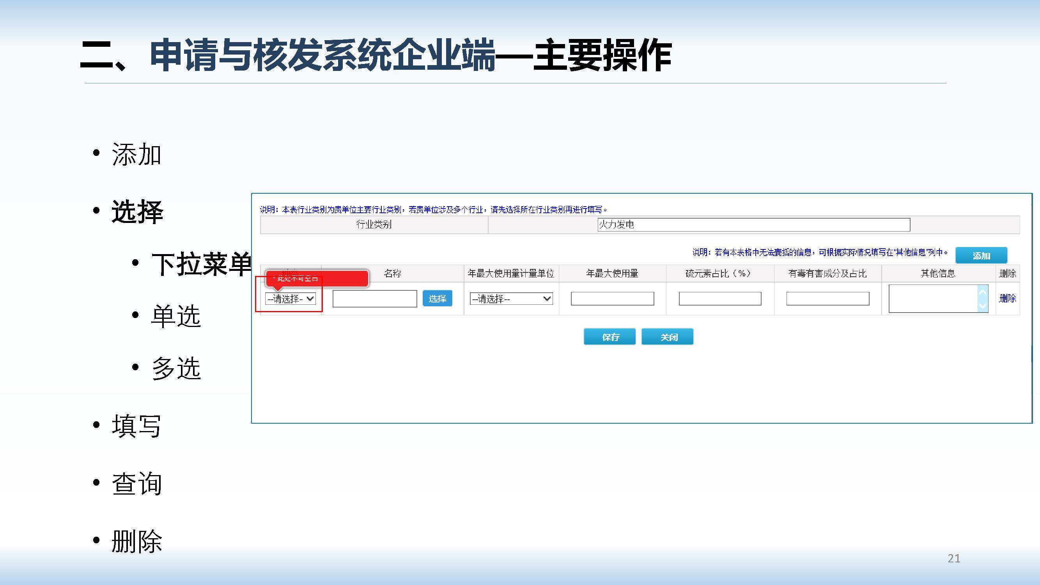
Task: Click the red validation tooltip bubble
Action: pos(317,279)
